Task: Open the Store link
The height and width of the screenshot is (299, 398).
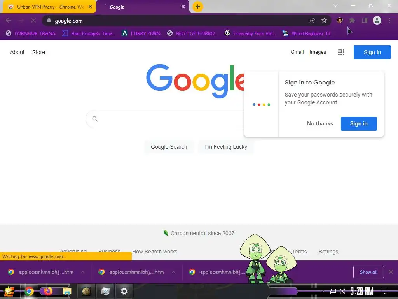Action: [x=38, y=52]
